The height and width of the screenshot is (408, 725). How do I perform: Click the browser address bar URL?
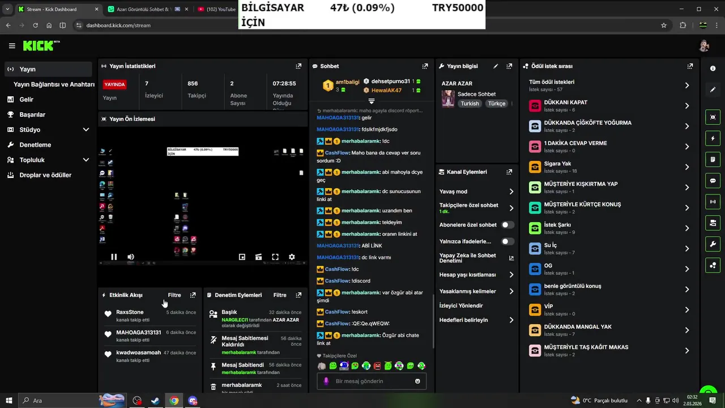pyautogui.click(x=118, y=25)
